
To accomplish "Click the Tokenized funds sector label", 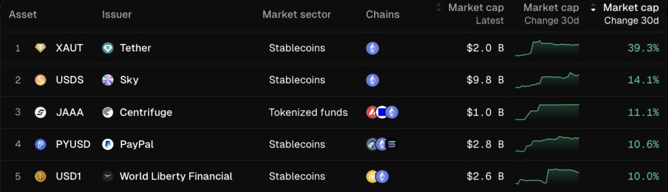I will point(308,112).
